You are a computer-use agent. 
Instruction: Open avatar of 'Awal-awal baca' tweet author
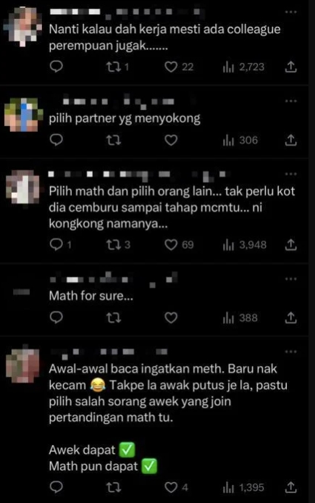pyautogui.click(x=22, y=365)
